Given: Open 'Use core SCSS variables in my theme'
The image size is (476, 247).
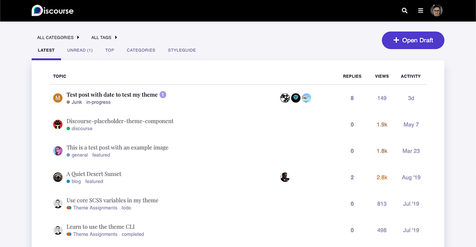Looking at the screenshot, I should coord(112,201).
